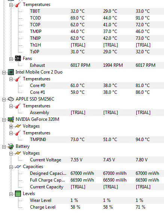Collapse the Battery node

point(4,147)
